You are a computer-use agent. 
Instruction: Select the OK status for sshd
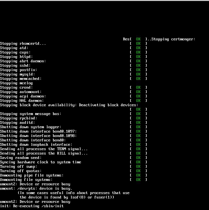click(138, 65)
